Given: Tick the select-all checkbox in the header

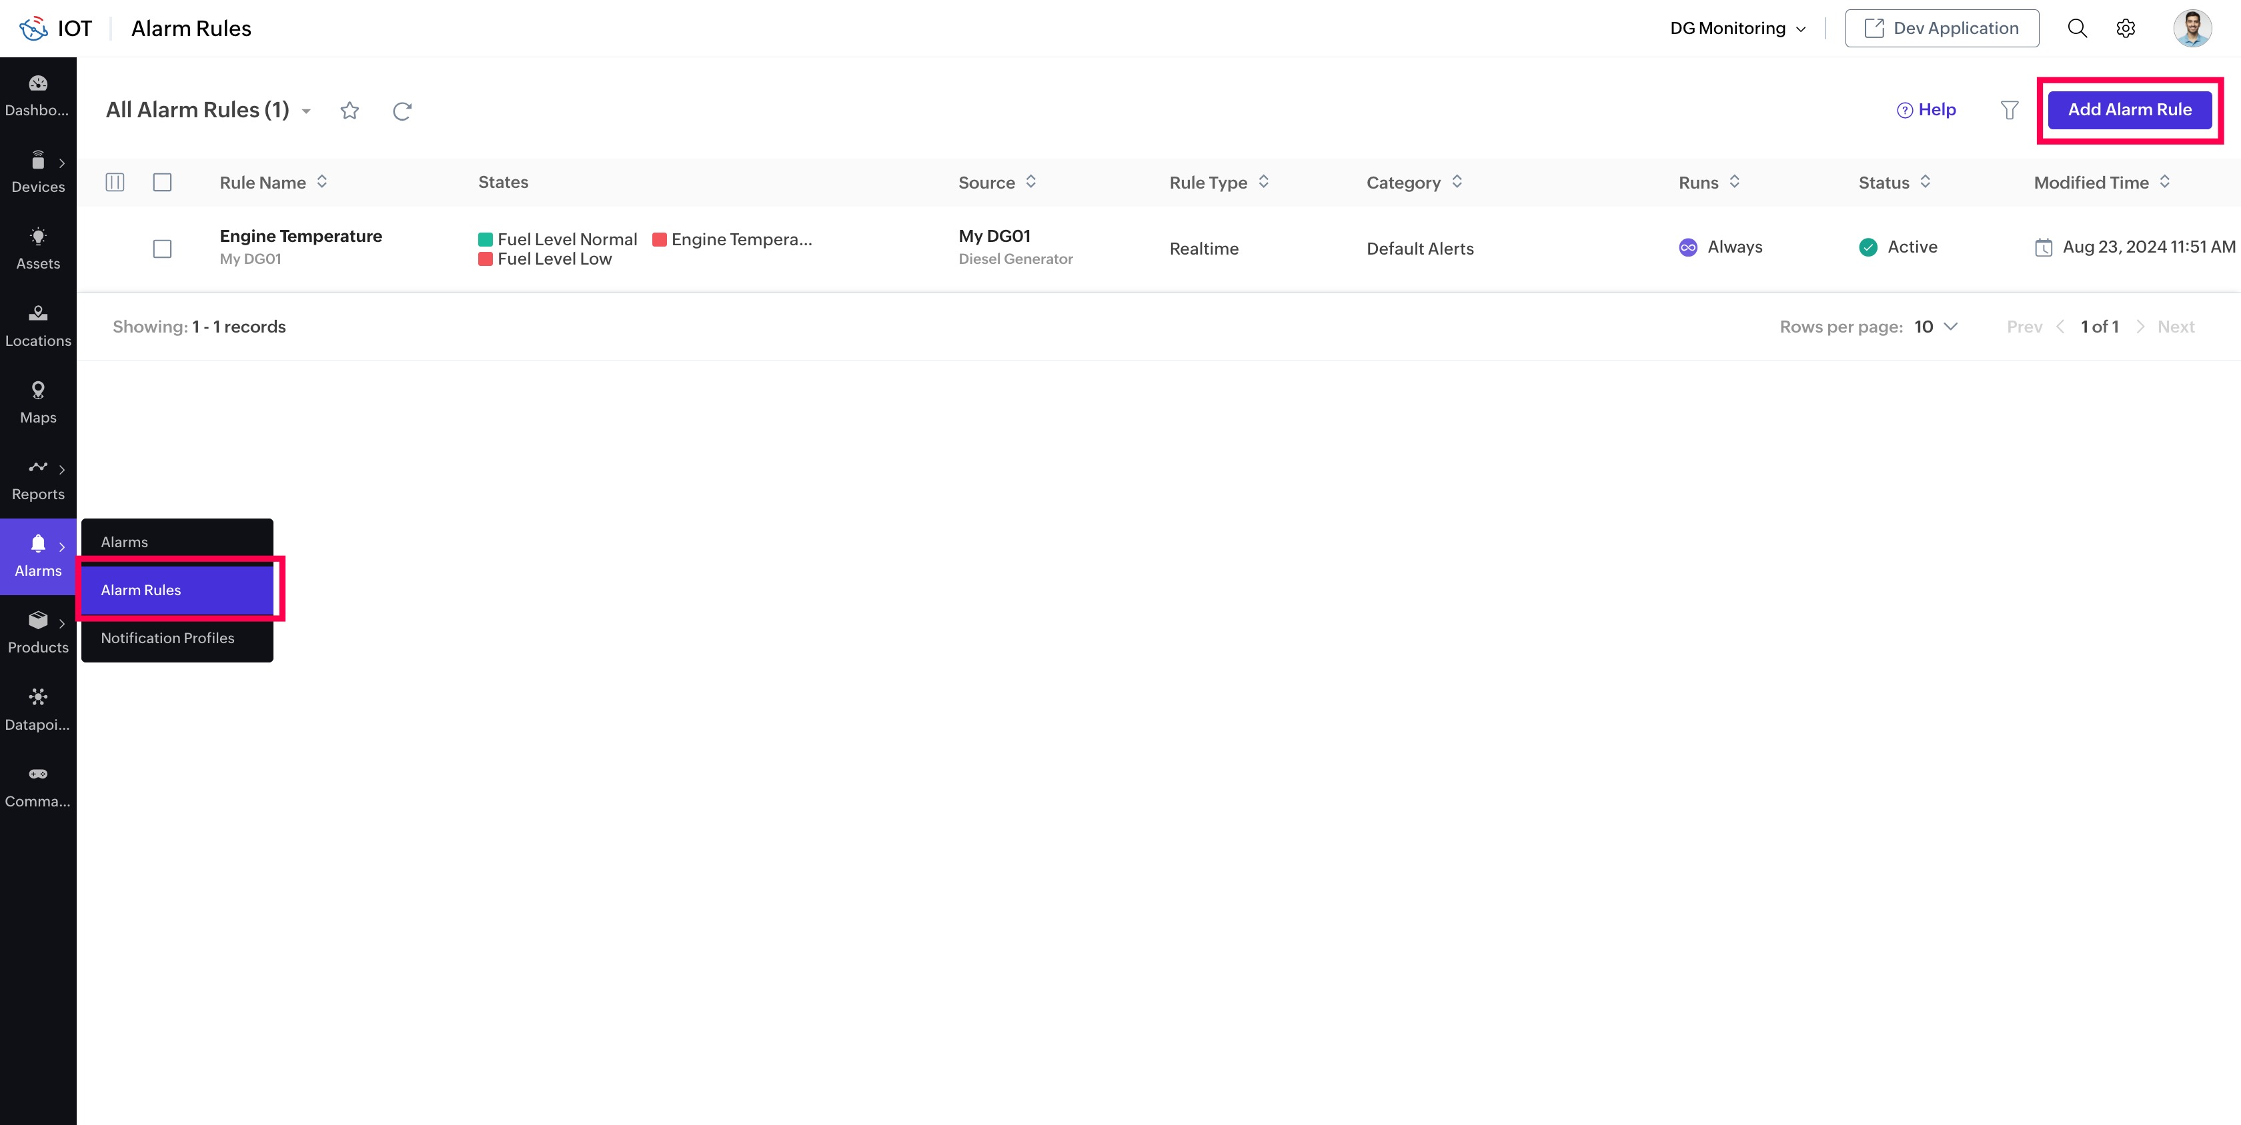Looking at the screenshot, I should pos(162,182).
